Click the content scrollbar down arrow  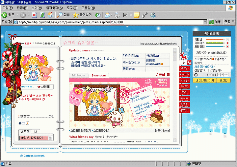[x=174, y=140]
